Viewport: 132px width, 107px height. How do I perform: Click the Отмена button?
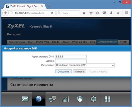[79, 72]
